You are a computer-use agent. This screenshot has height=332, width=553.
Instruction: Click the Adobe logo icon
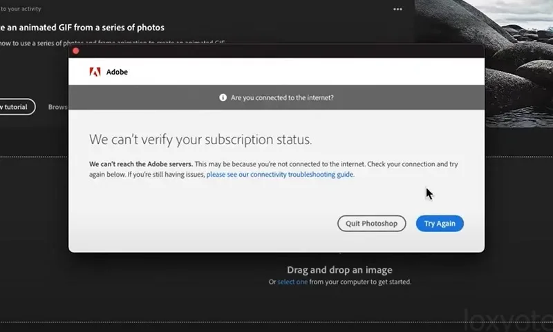95,72
